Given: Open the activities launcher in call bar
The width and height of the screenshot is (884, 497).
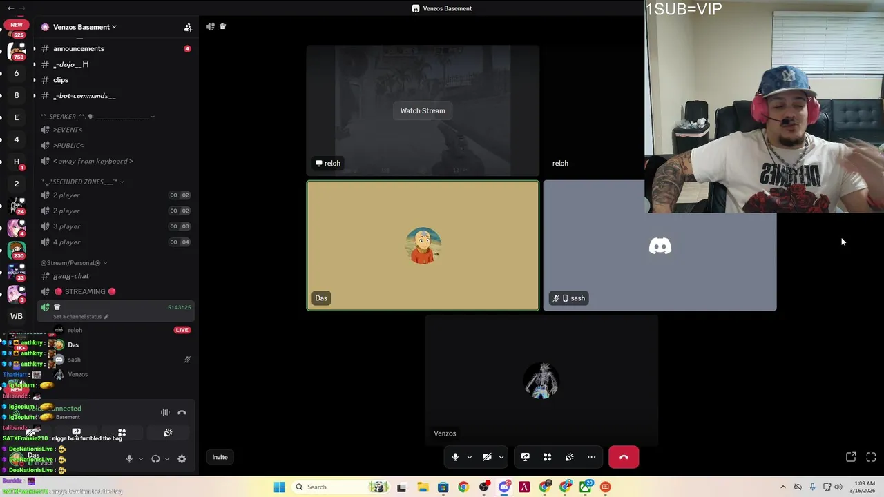Looking at the screenshot, I should point(547,457).
